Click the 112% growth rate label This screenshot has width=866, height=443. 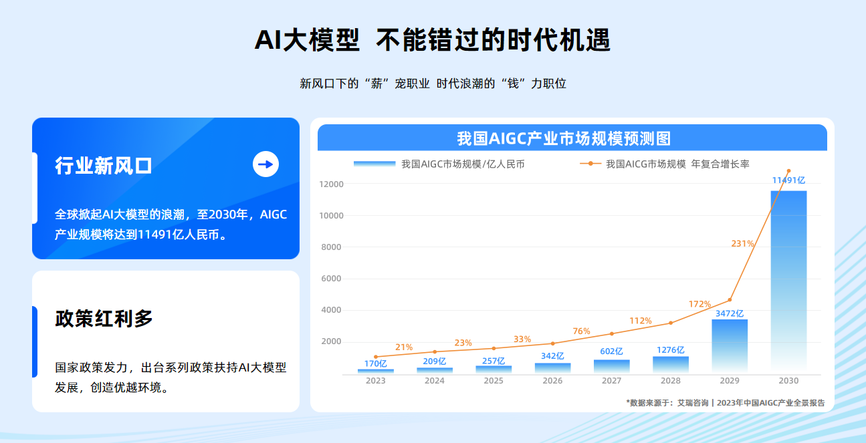tap(641, 321)
